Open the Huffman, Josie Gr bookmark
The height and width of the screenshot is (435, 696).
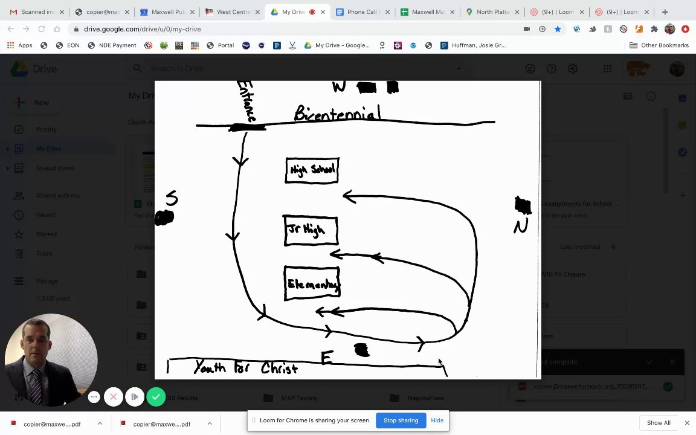[472, 45]
